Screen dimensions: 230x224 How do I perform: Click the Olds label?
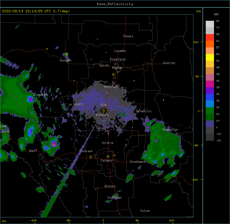tap(104, 105)
